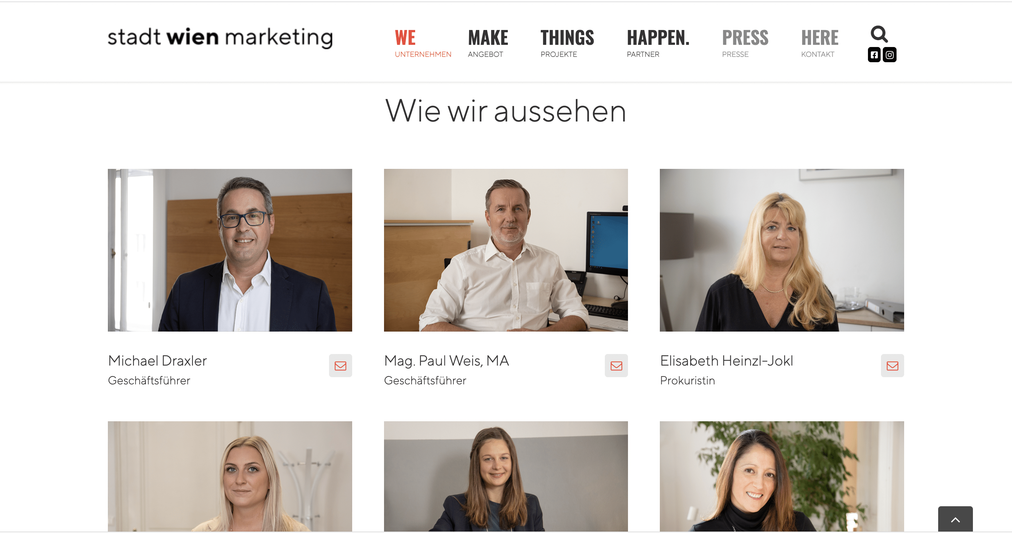The image size is (1012, 533).
Task: Go to stadt wien marketing logo home
Action: (x=220, y=38)
